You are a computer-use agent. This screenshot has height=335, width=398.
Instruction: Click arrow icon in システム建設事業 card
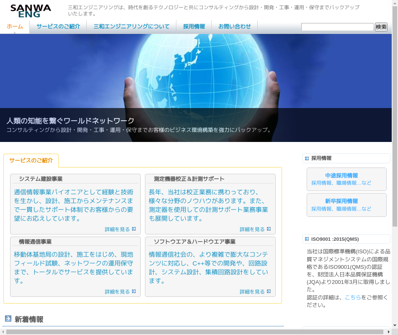134,229
